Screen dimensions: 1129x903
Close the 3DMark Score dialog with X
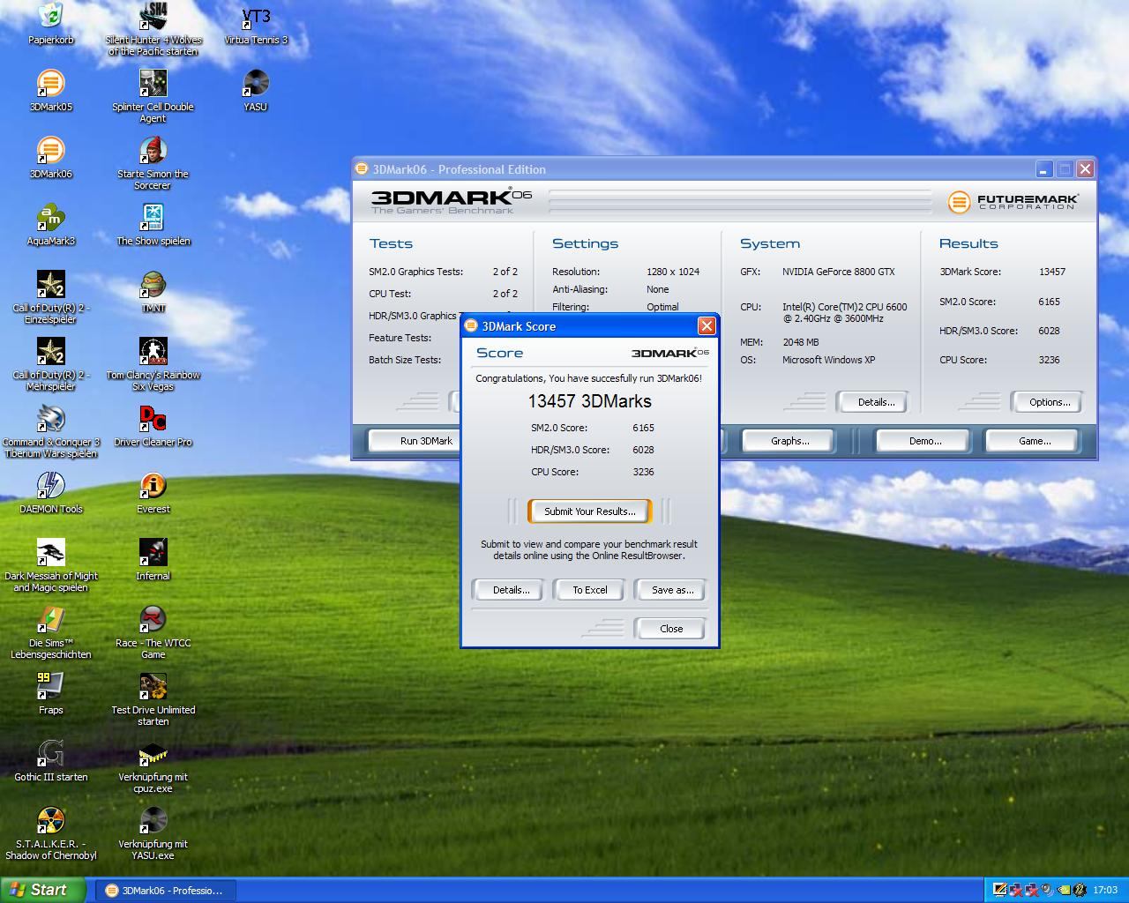pos(707,326)
